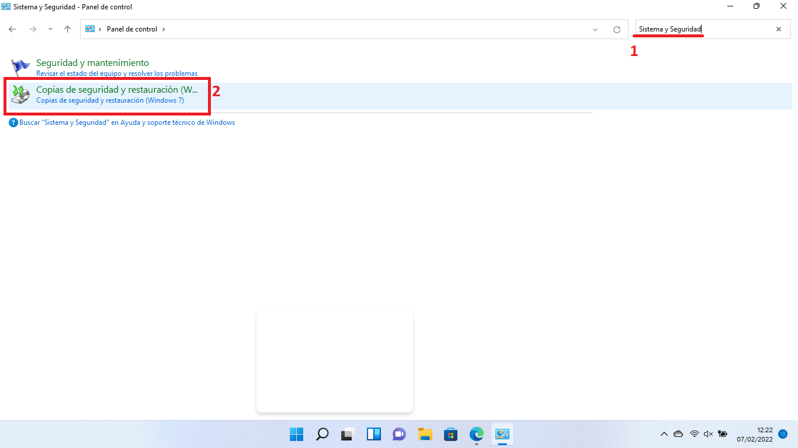The width and height of the screenshot is (798, 448).
Task: Expand the chevron before Panel de control
Action: [100, 29]
